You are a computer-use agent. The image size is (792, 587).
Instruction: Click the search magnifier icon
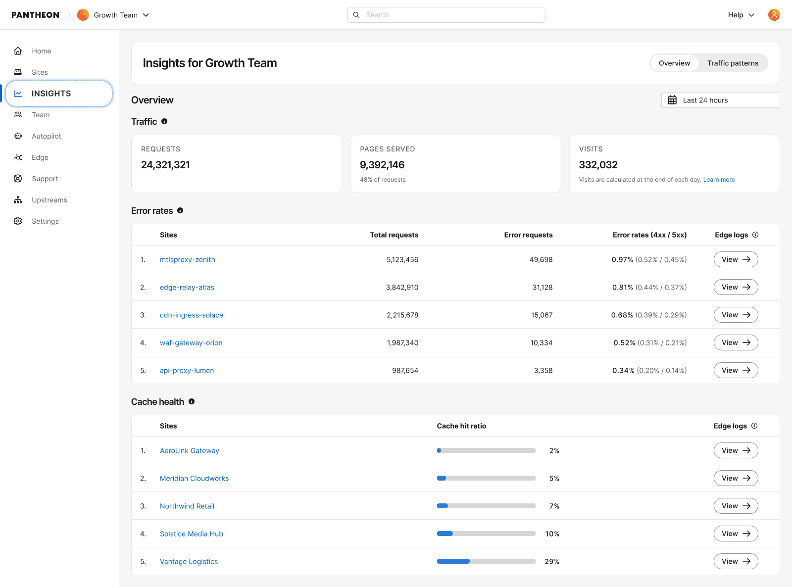point(356,15)
